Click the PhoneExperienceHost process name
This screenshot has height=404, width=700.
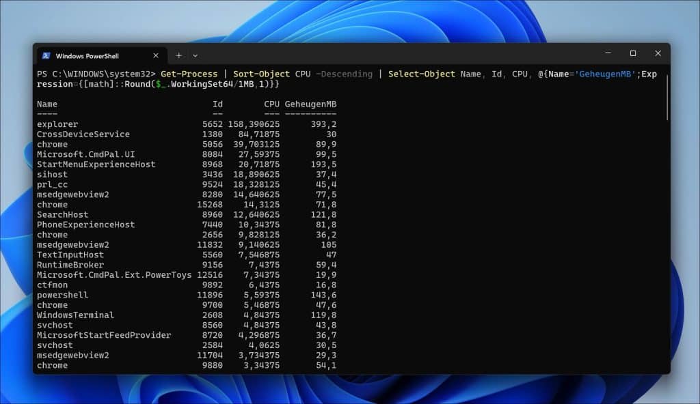[85, 225]
